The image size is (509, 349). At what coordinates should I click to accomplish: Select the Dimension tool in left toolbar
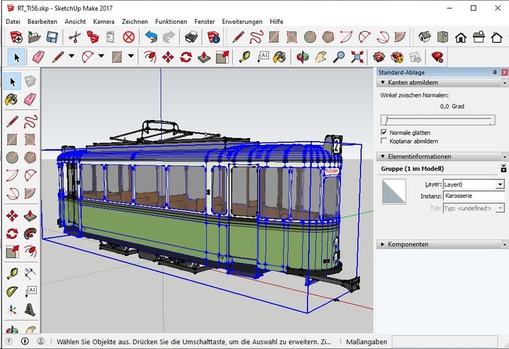30,274
